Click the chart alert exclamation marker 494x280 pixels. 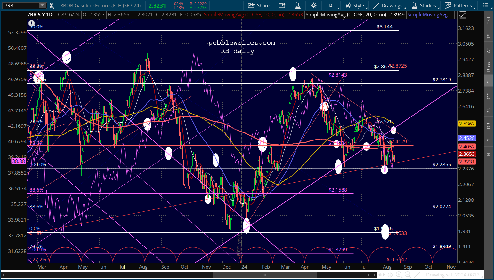(31, 23)
